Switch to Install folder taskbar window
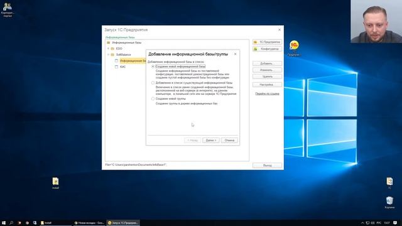 pos(55,223)
